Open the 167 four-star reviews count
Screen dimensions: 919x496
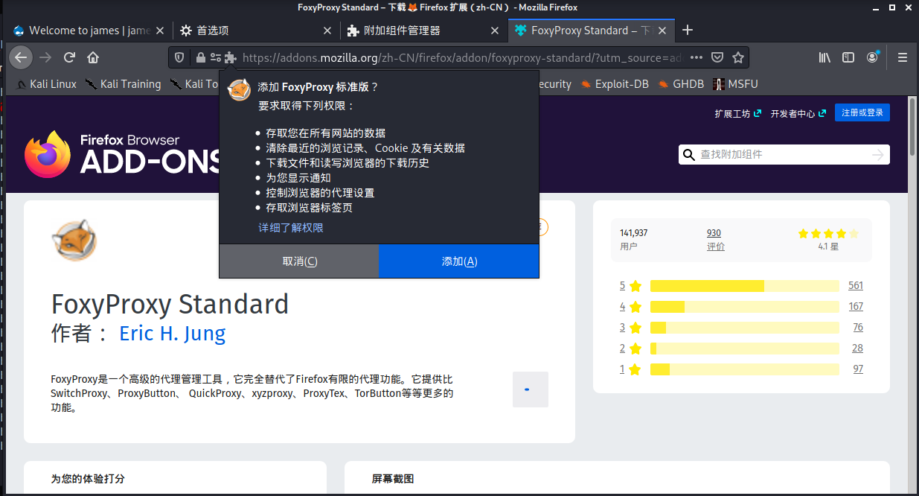click(856, 307)
